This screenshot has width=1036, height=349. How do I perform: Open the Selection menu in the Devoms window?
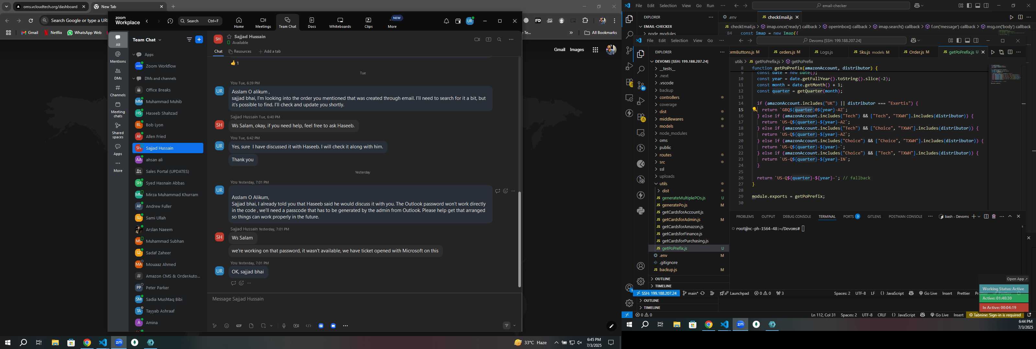point(679,41)
